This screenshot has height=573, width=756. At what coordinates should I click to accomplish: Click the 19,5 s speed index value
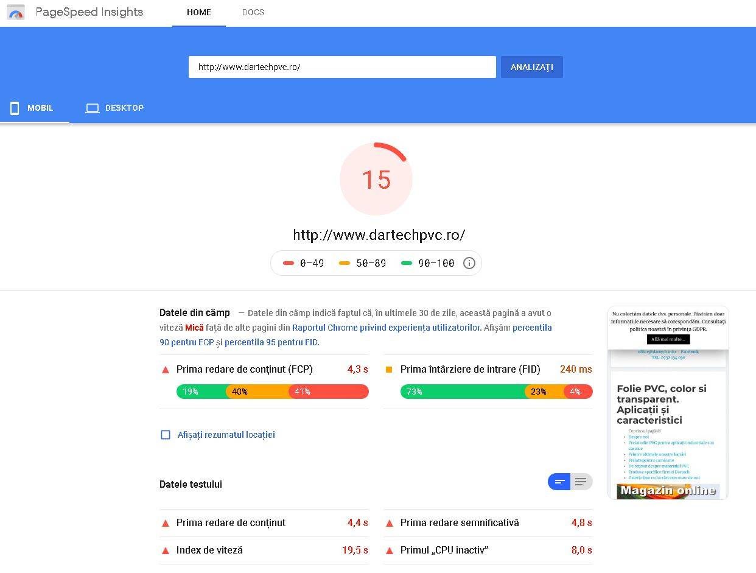click(355, 550)
